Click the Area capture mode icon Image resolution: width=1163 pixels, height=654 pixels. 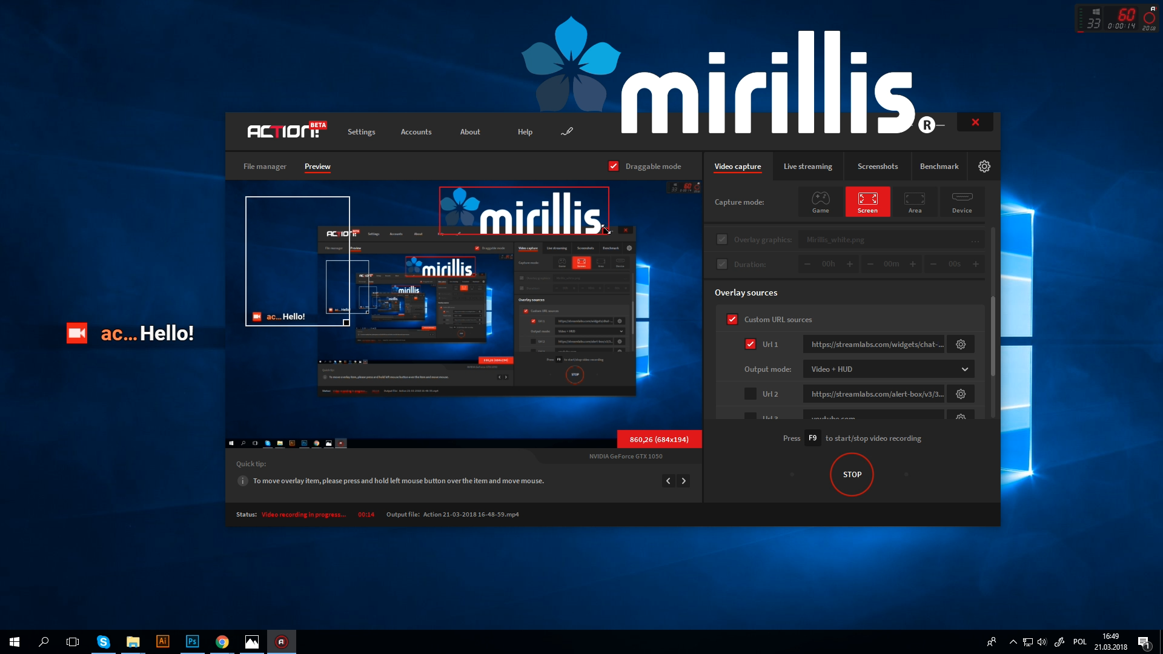coord(915,201)
